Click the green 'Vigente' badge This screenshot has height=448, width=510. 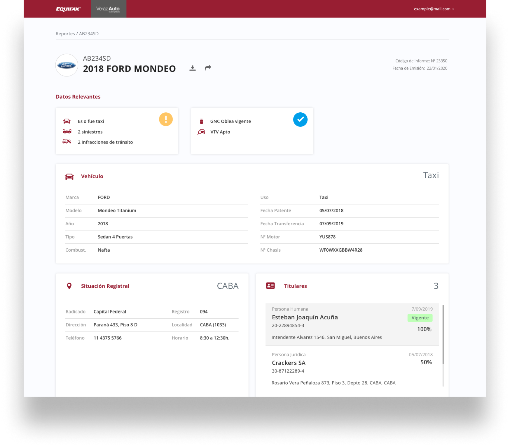coord(420,318)
